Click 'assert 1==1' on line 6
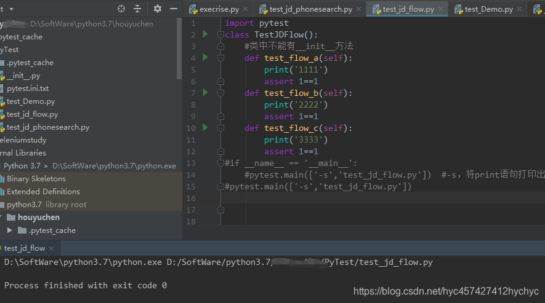 [291, 82]
